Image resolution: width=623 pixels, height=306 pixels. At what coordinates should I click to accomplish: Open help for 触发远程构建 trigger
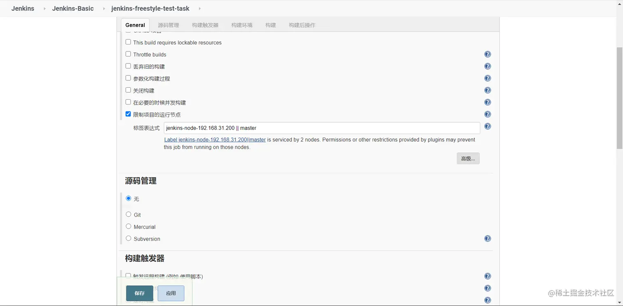coord(487,276)
